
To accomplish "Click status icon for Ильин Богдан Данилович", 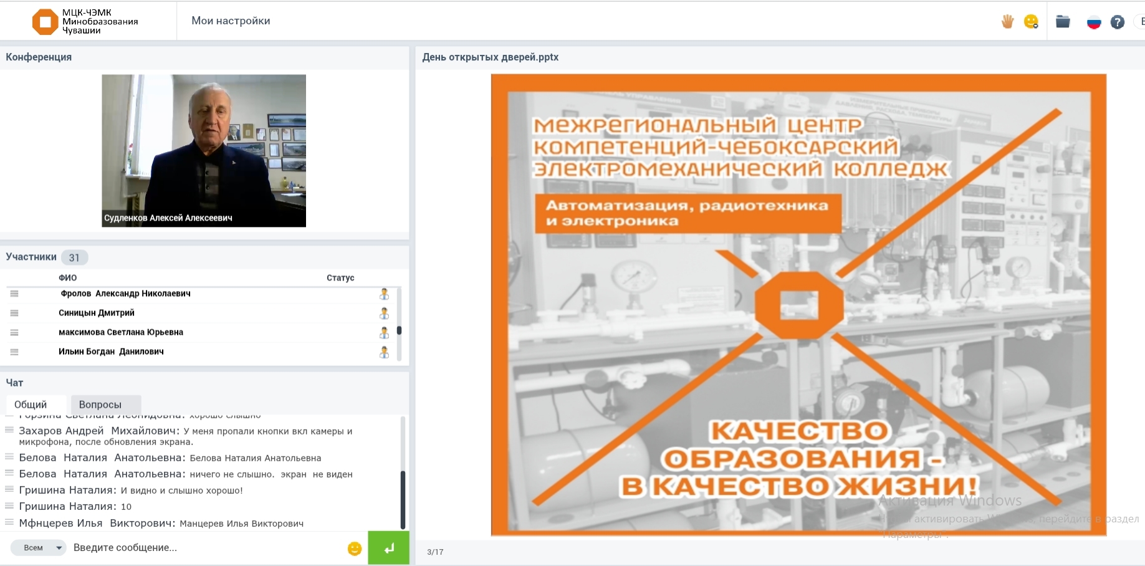I will [384, 352].
